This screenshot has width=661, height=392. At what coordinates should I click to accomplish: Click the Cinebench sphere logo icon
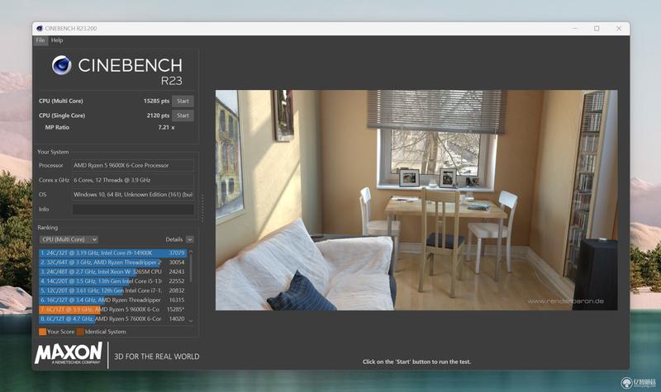tap(61, 65)
